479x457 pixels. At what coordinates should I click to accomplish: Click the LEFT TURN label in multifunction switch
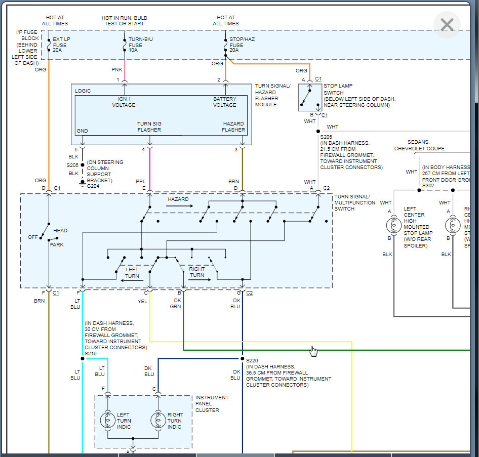click(x=132, y=273)
